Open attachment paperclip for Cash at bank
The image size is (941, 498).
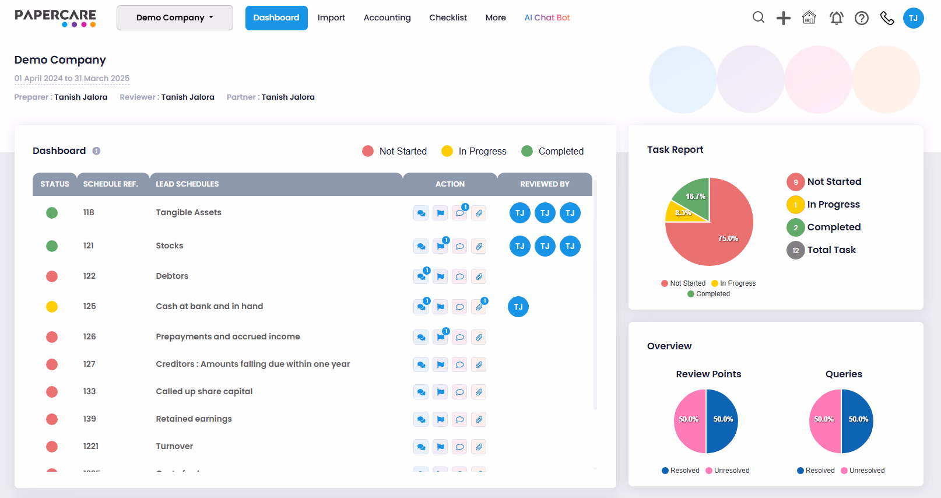479,307
